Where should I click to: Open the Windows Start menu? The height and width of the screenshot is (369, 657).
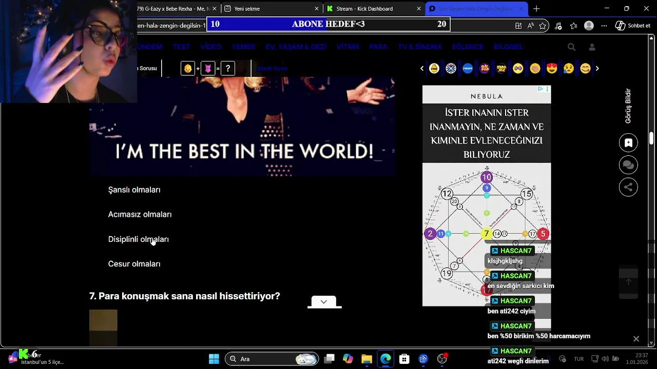pos(214,359)
